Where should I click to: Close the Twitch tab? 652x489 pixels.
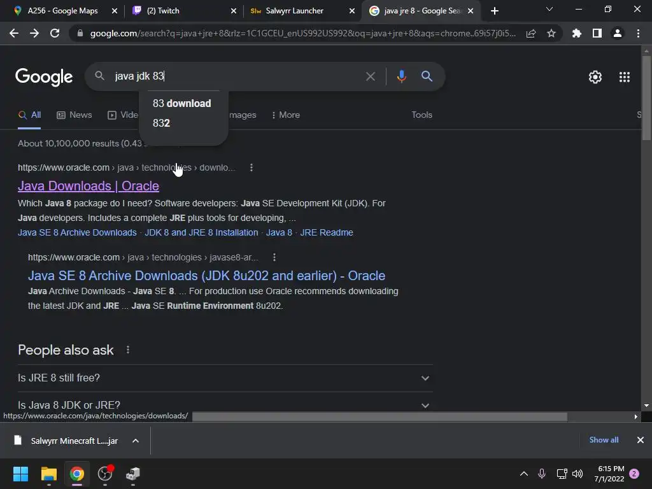tap(234, 11)
